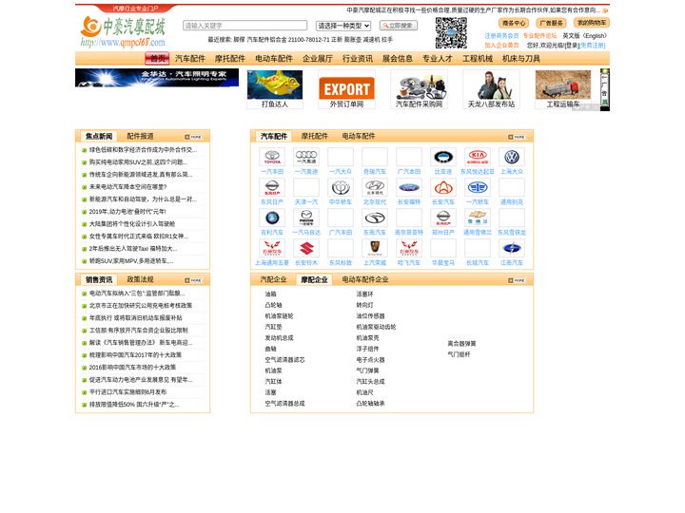
Task: Select the Suzuki logo above 长安铃木
Action: (x=306, y=249)
